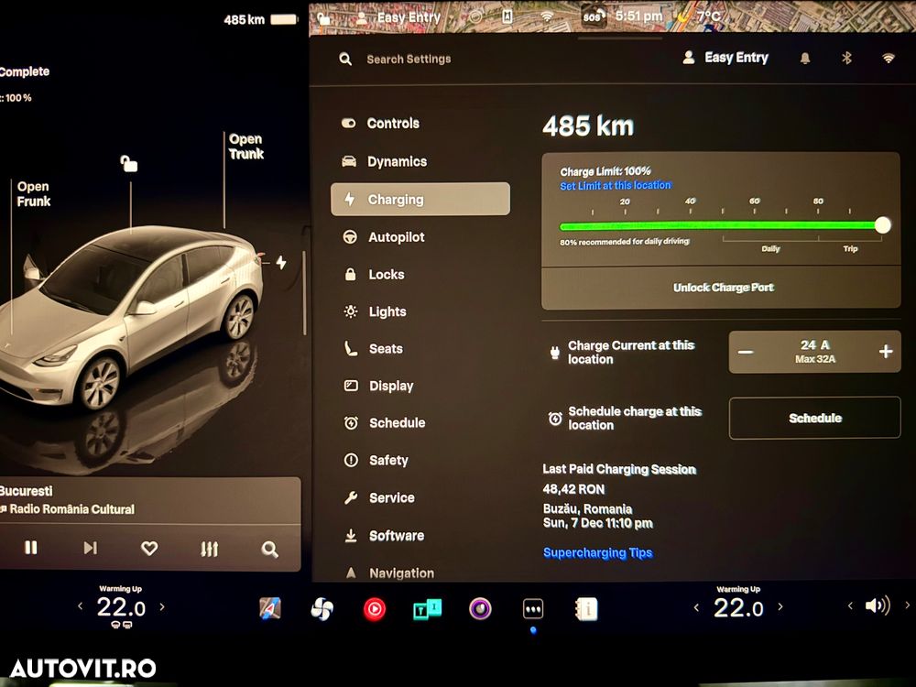Click Set Limit at this location link
Screen dimensions: 916x687
coord(616,186)
